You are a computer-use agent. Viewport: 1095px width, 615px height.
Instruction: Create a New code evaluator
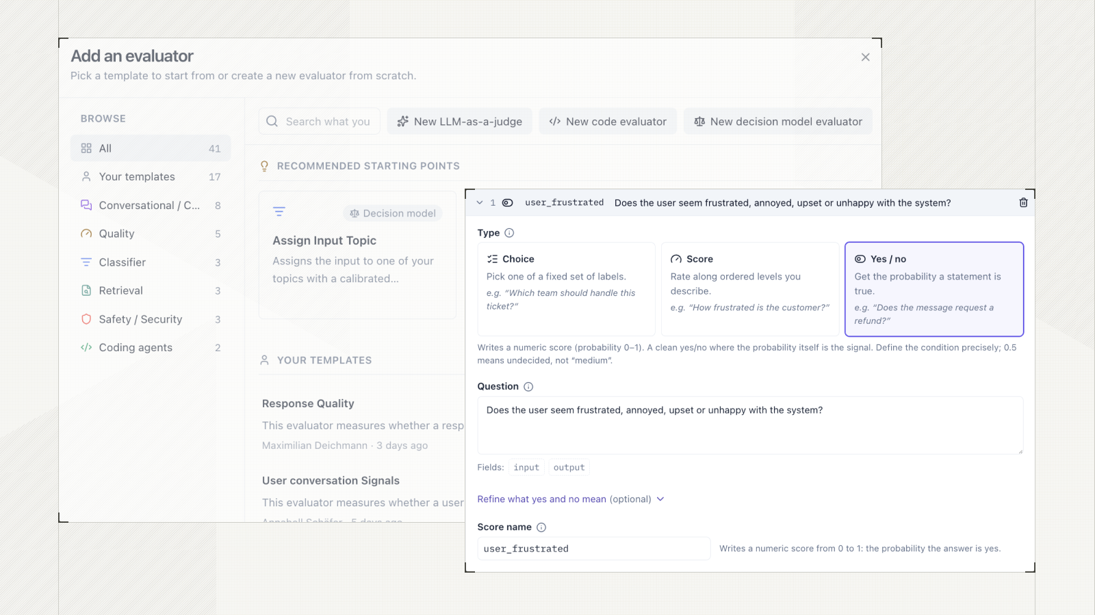[x=608, y=121]
